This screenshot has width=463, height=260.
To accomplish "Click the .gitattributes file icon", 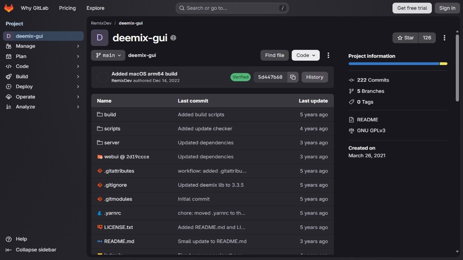I will coord(100,171).
